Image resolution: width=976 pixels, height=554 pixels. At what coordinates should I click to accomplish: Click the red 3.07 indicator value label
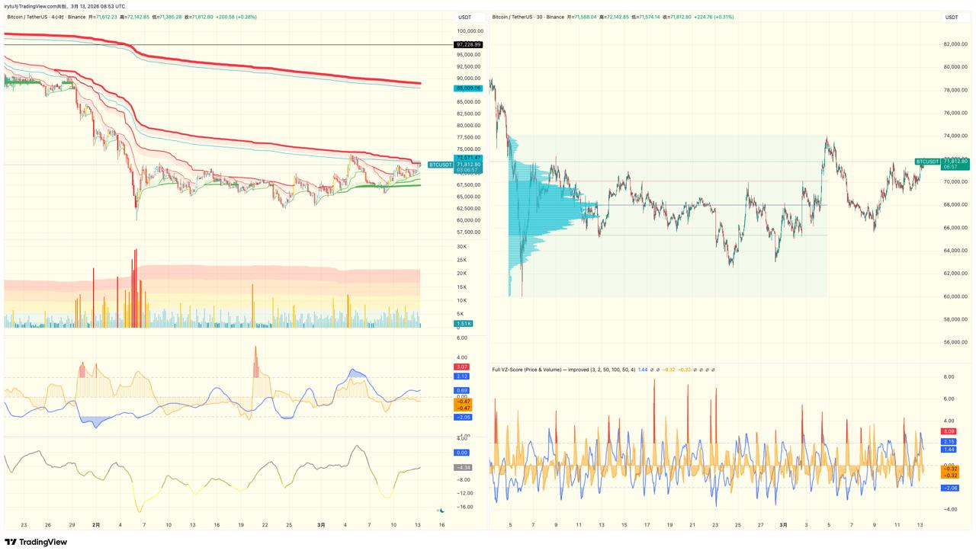coord(462,367)
